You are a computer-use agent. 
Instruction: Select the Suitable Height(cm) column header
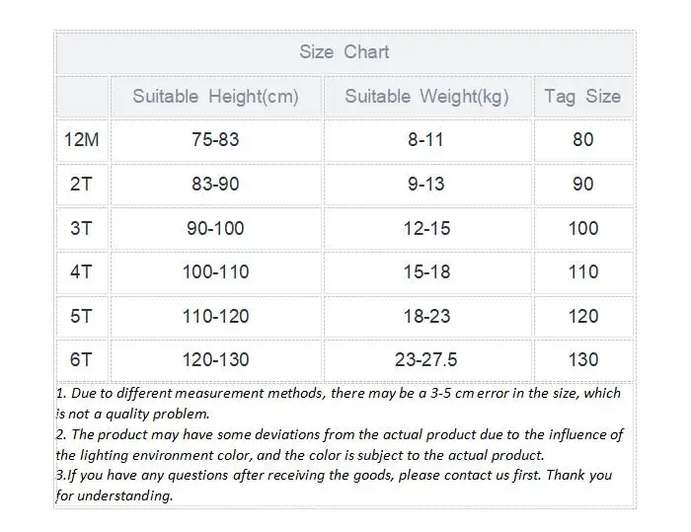tap(215, 97)
